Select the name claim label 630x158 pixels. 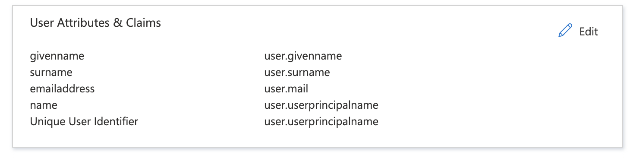coord(44,105)
